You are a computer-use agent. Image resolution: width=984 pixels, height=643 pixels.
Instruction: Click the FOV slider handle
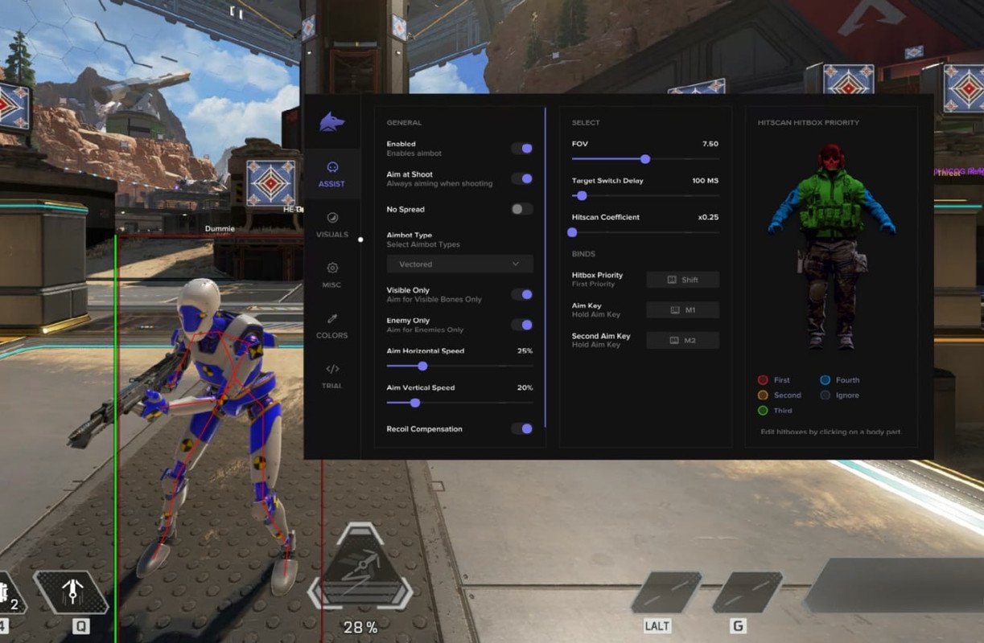tap(645, 159)
